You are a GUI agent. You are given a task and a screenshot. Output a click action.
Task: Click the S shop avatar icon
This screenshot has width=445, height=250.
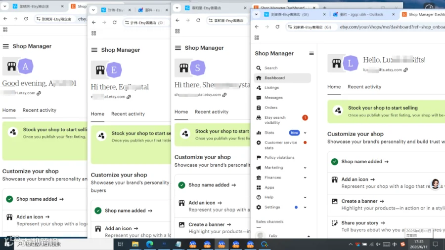pos(197,68)
